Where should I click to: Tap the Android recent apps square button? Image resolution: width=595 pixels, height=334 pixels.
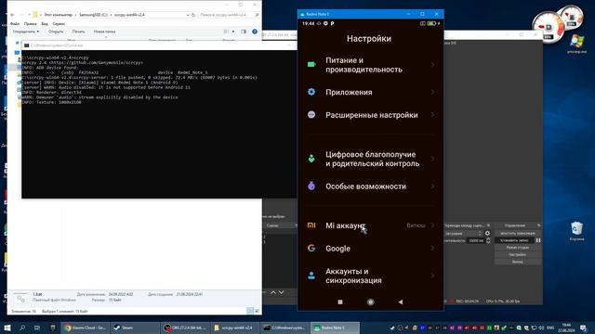[x=340, y=302]
